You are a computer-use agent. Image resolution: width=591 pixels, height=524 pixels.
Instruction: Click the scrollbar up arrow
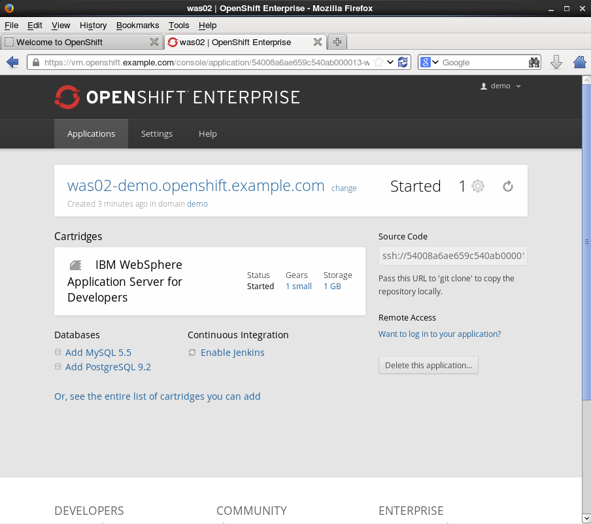(x=586, y=80)
